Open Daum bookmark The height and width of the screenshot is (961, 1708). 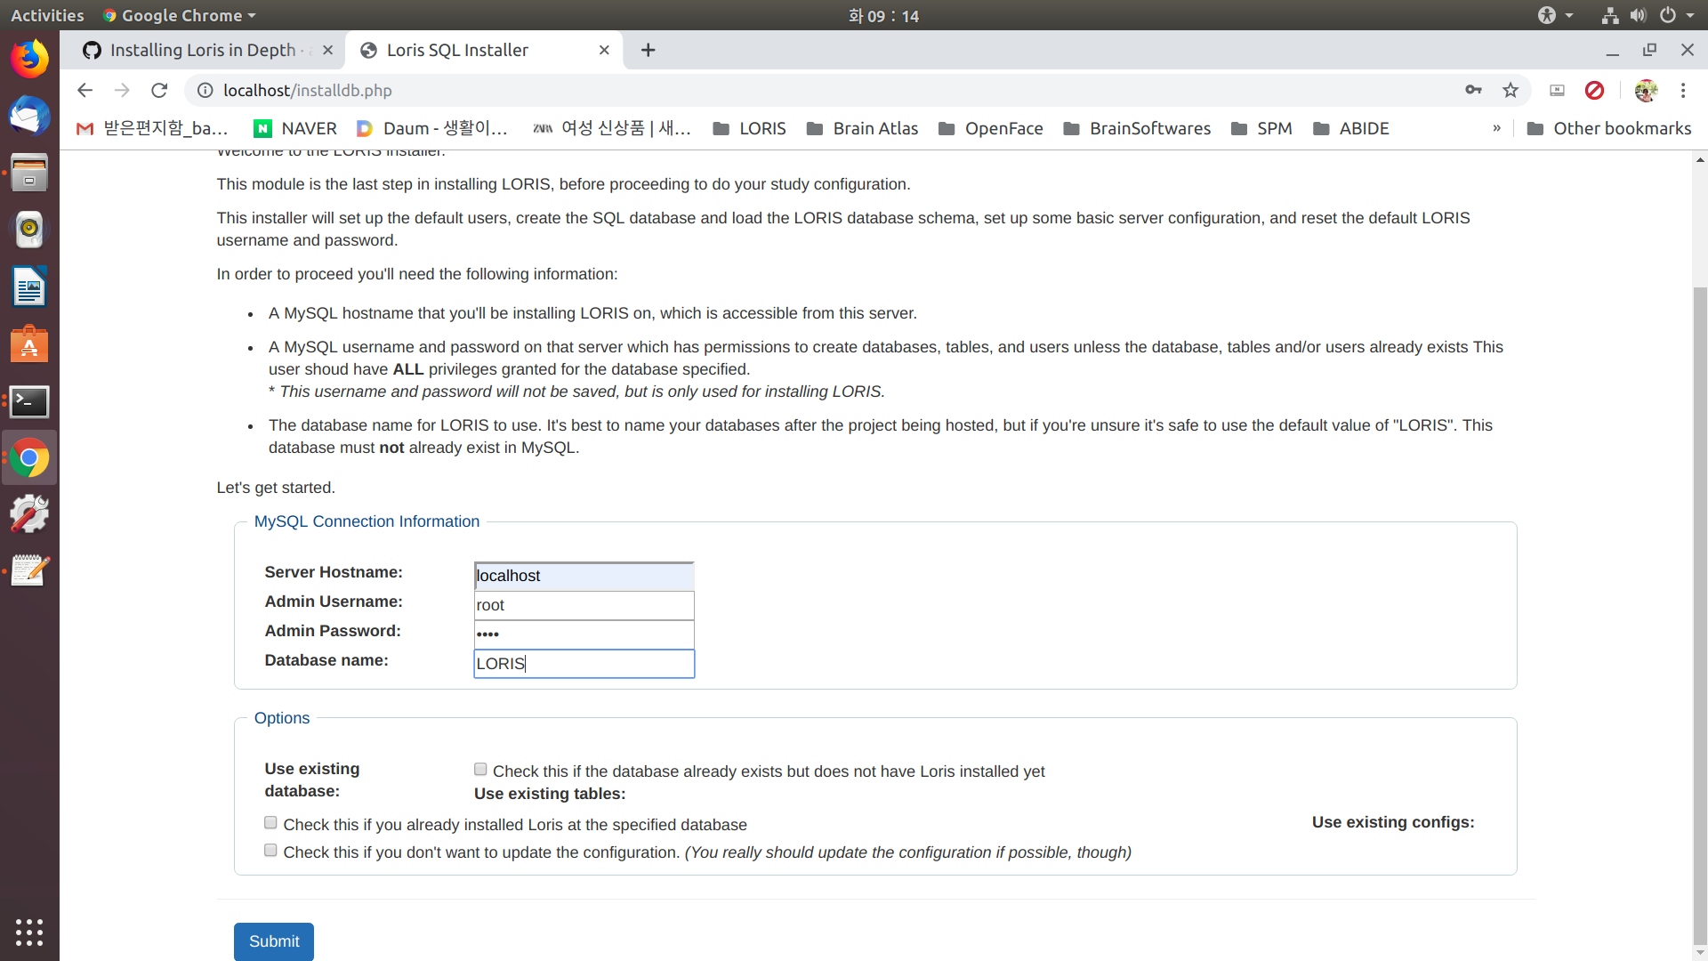[432, 128]
